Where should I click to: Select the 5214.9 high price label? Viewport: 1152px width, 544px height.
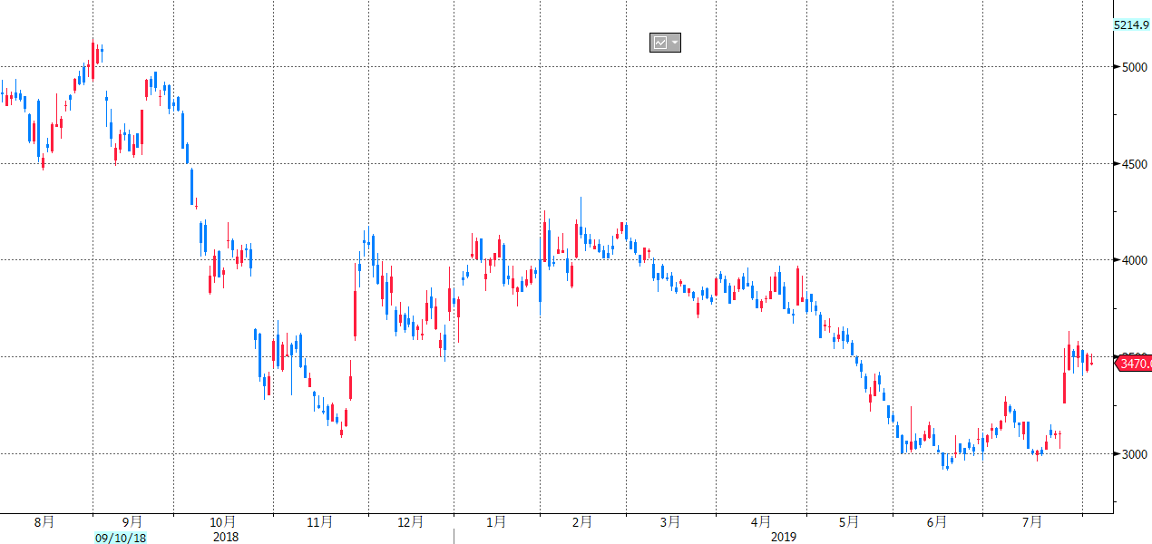point(1131,25)
